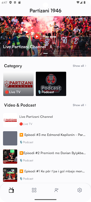Tap Podcast tag under Episodi #2

coord(27,160)
